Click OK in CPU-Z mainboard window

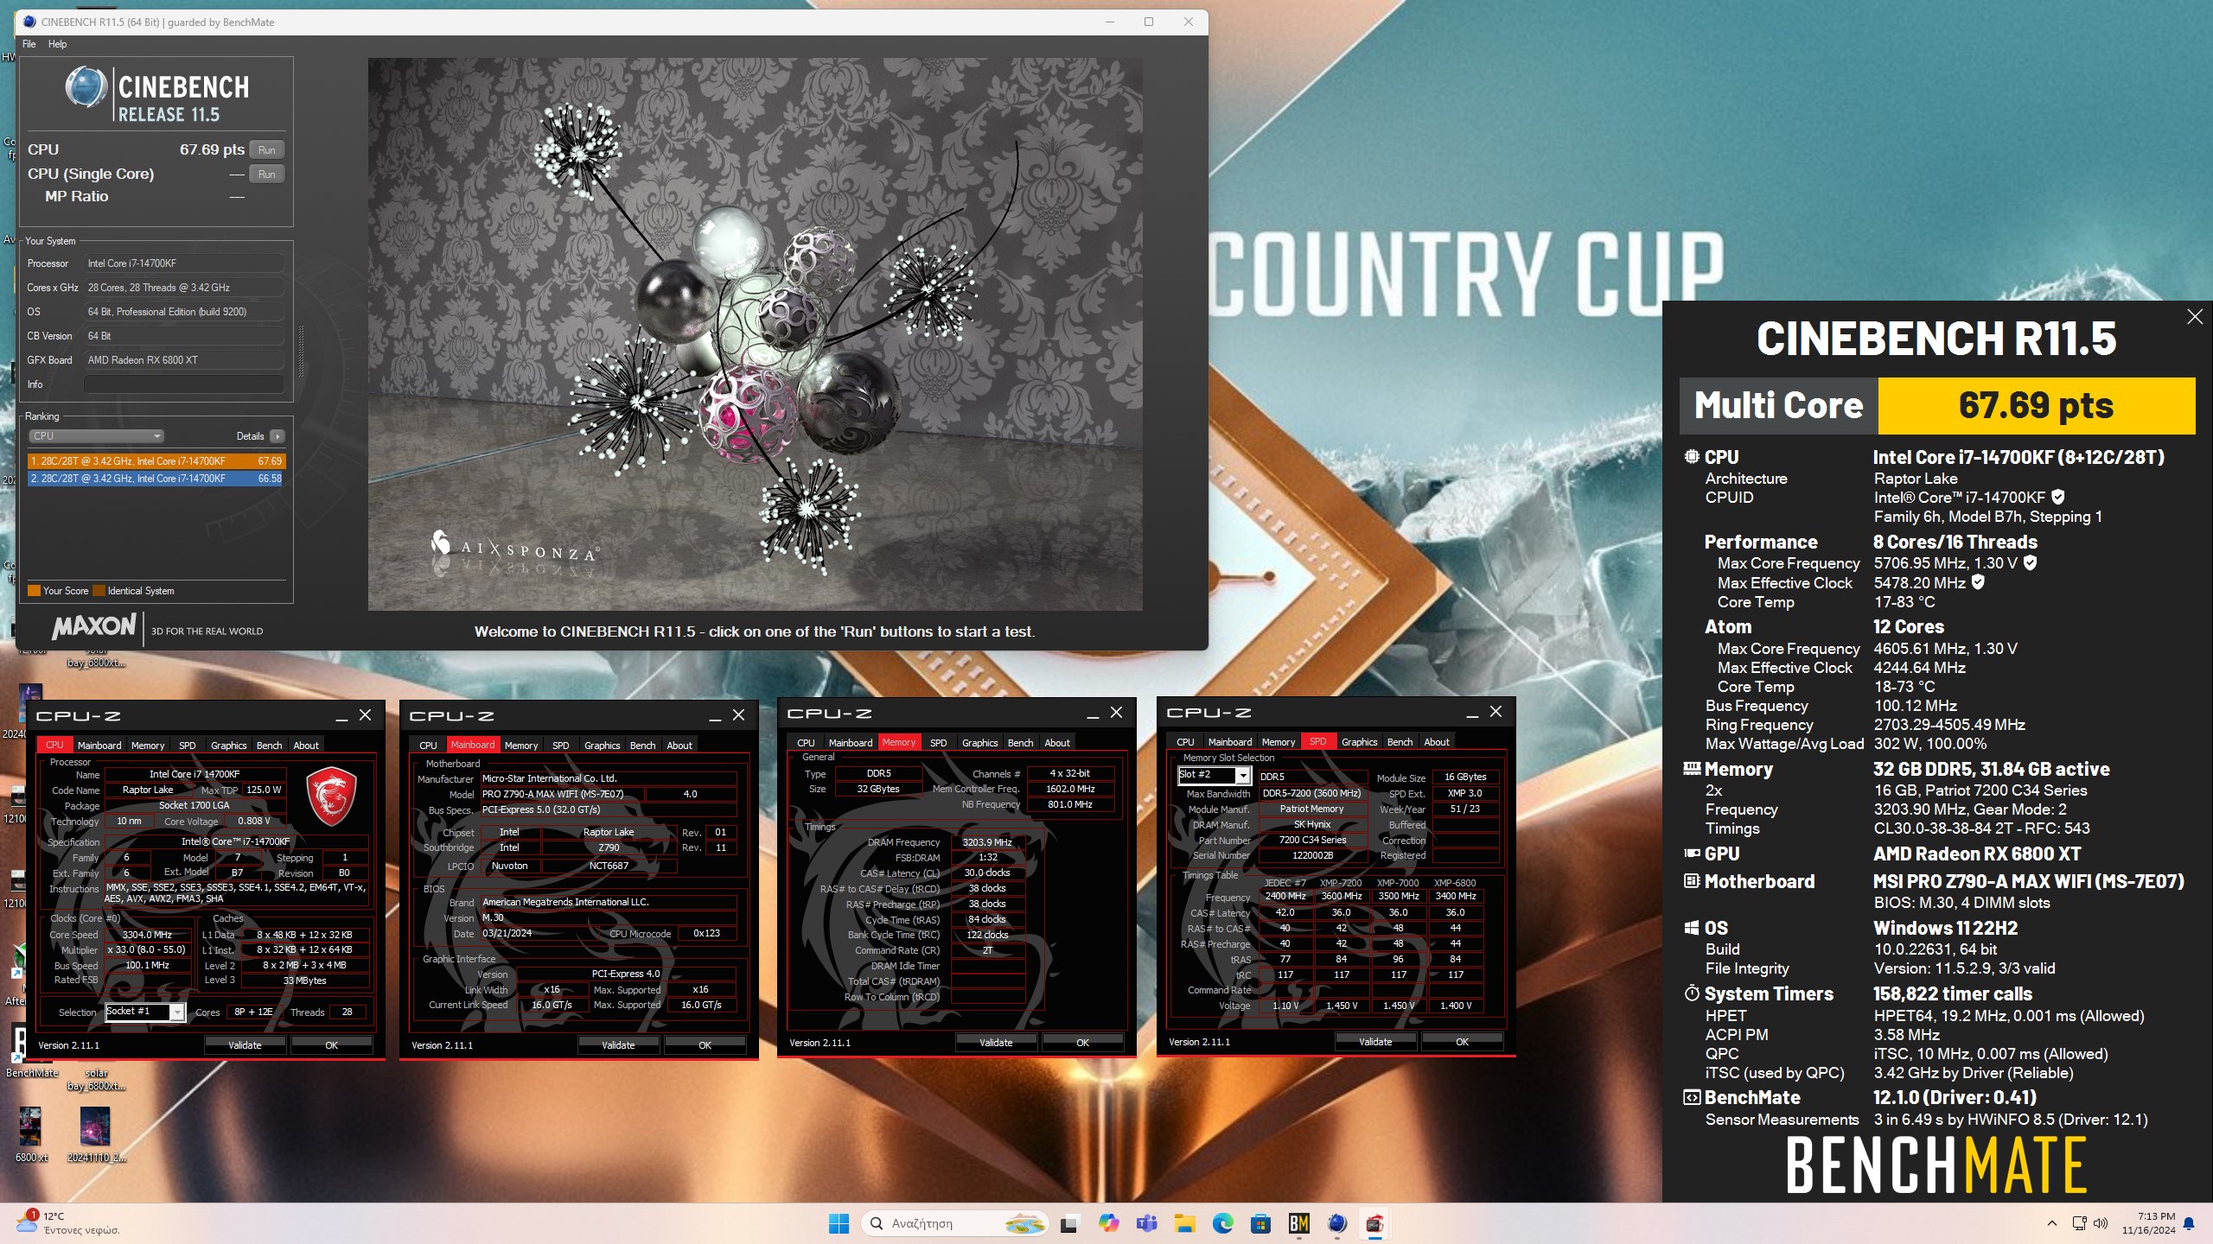tap(705, 1045)
